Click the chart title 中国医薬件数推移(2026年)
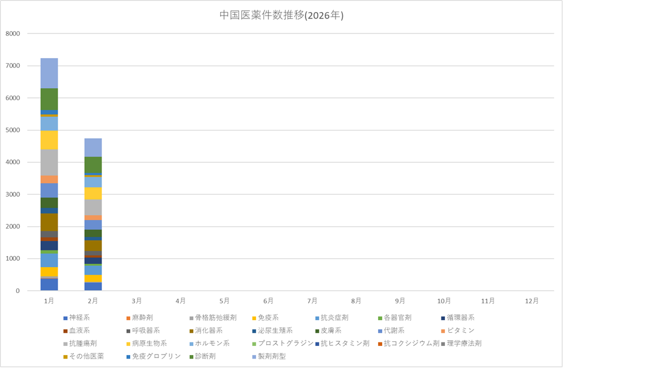Screen dimensions: 664x373 [281, 16]
